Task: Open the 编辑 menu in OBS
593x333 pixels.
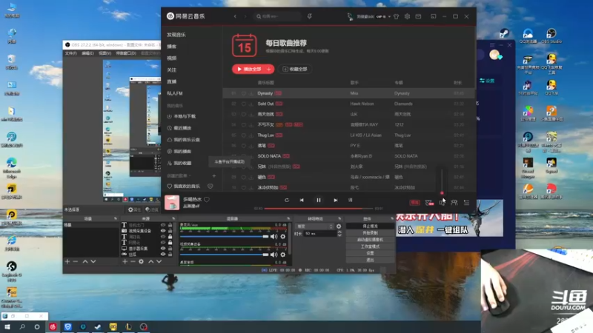Action: pyautogui.click(x=87, y=53)
